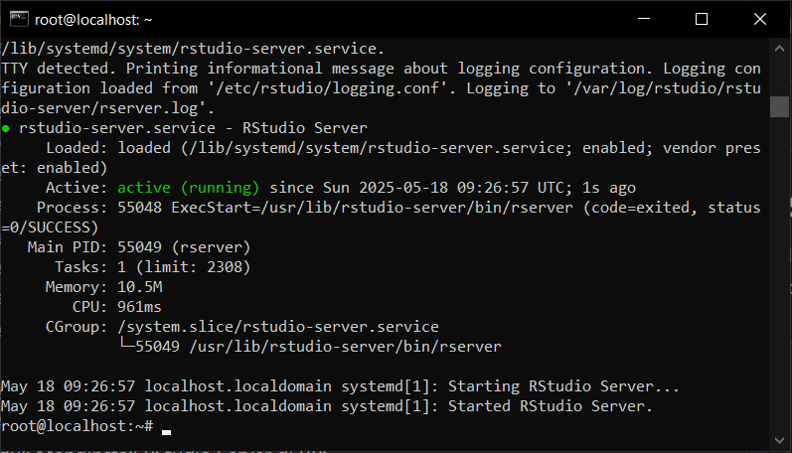The image size is (792, 453).
Task: Click the 'et: enabled)' vendor preset text
Action: pyautogui.click(x=55, y=168)
